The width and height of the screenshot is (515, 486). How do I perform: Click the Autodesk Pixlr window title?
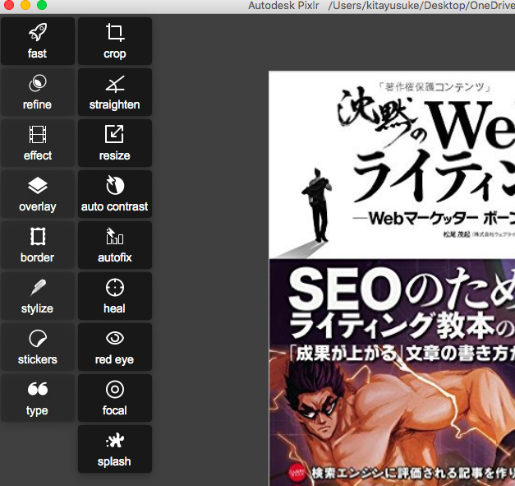(283, 6)
